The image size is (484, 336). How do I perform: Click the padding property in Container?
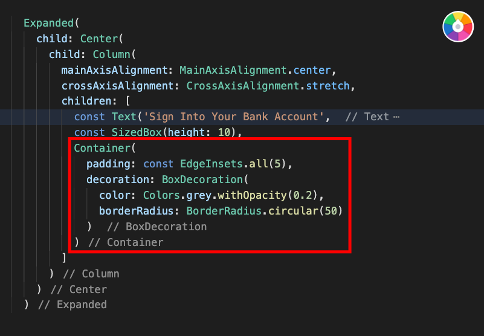click(x=108, y=164)
